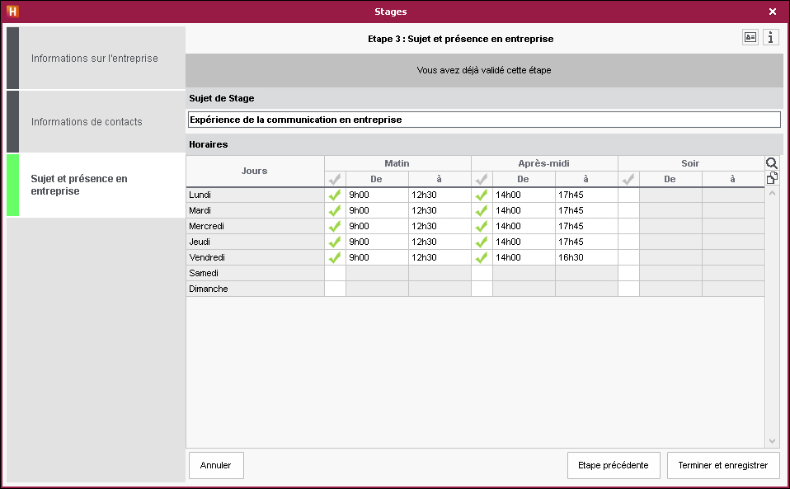Screen dimensions: 790x489
Task: Enable the Soir checkbox for Samedi
Action: pyautogui.click(x=628, y=273)
